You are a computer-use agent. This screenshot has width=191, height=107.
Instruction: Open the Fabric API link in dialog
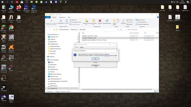pyautogui.click(x=107, y=56)
